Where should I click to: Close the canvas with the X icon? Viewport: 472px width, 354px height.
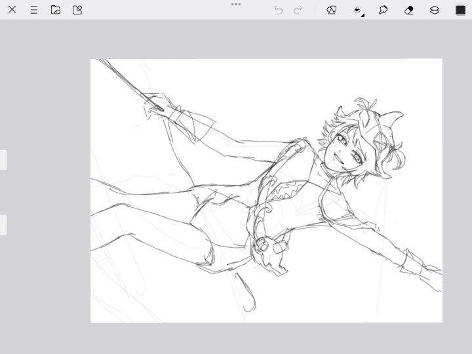(12, 10)
